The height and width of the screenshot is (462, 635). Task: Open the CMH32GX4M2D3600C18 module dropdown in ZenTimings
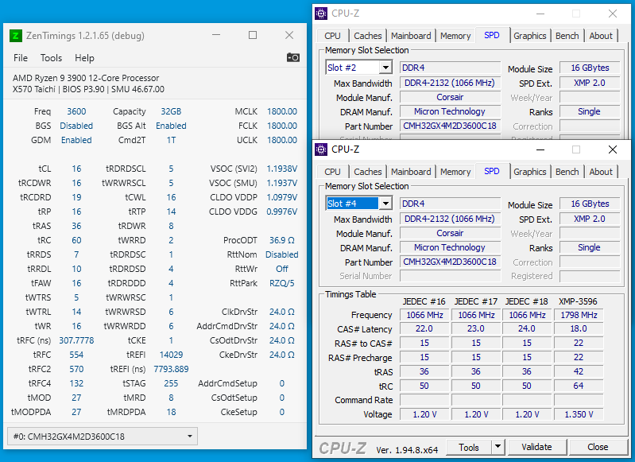coord(190,437)
